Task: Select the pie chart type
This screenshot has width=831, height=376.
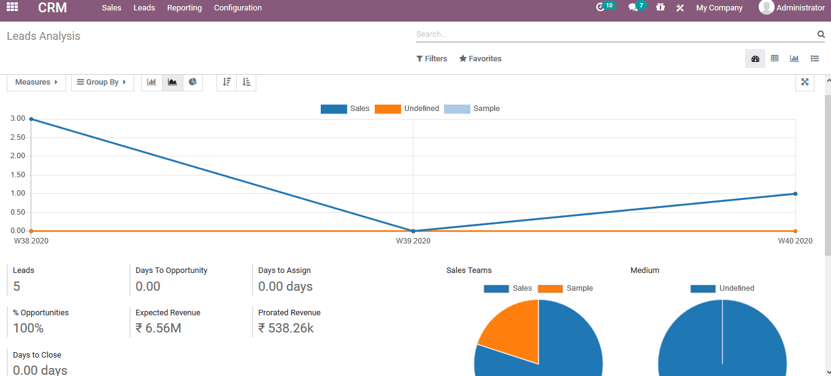Action: click(x=193, y=82)
